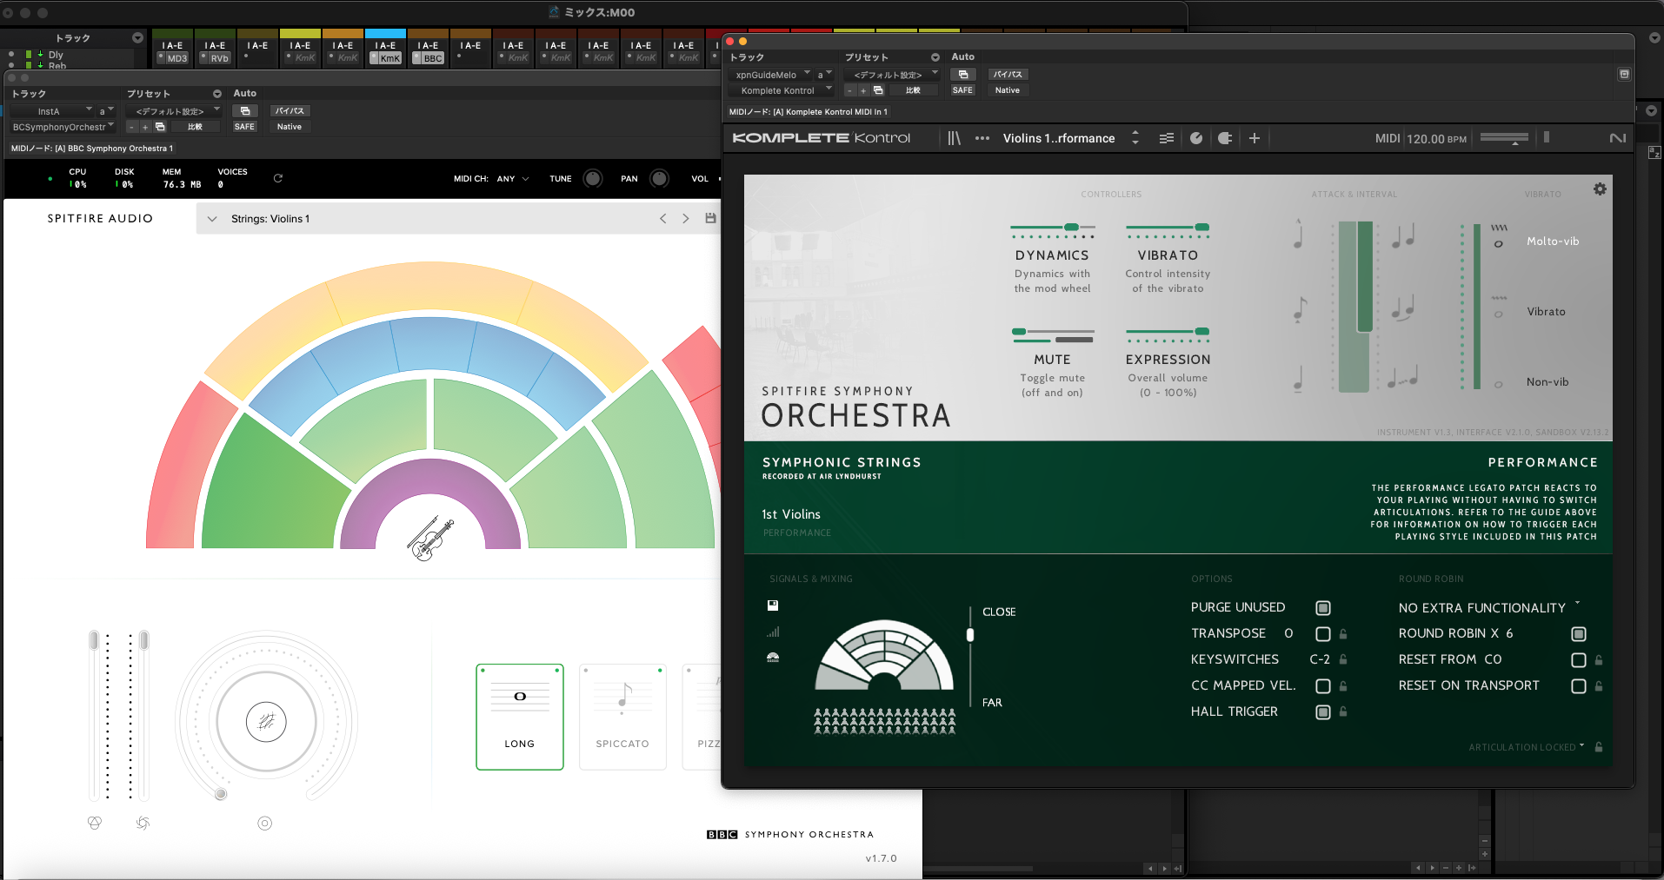Open Komplete Kontrol browser library icon

(x=954, y=138)
